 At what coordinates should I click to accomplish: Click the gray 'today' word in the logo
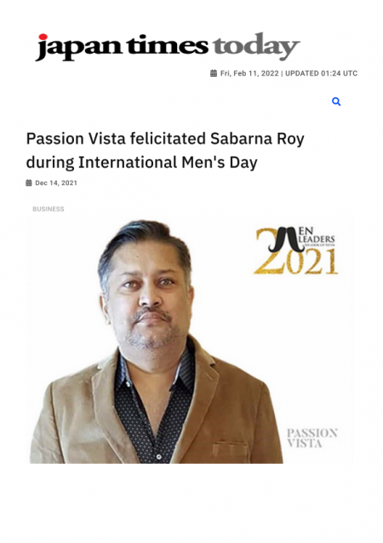pos(256,46)
